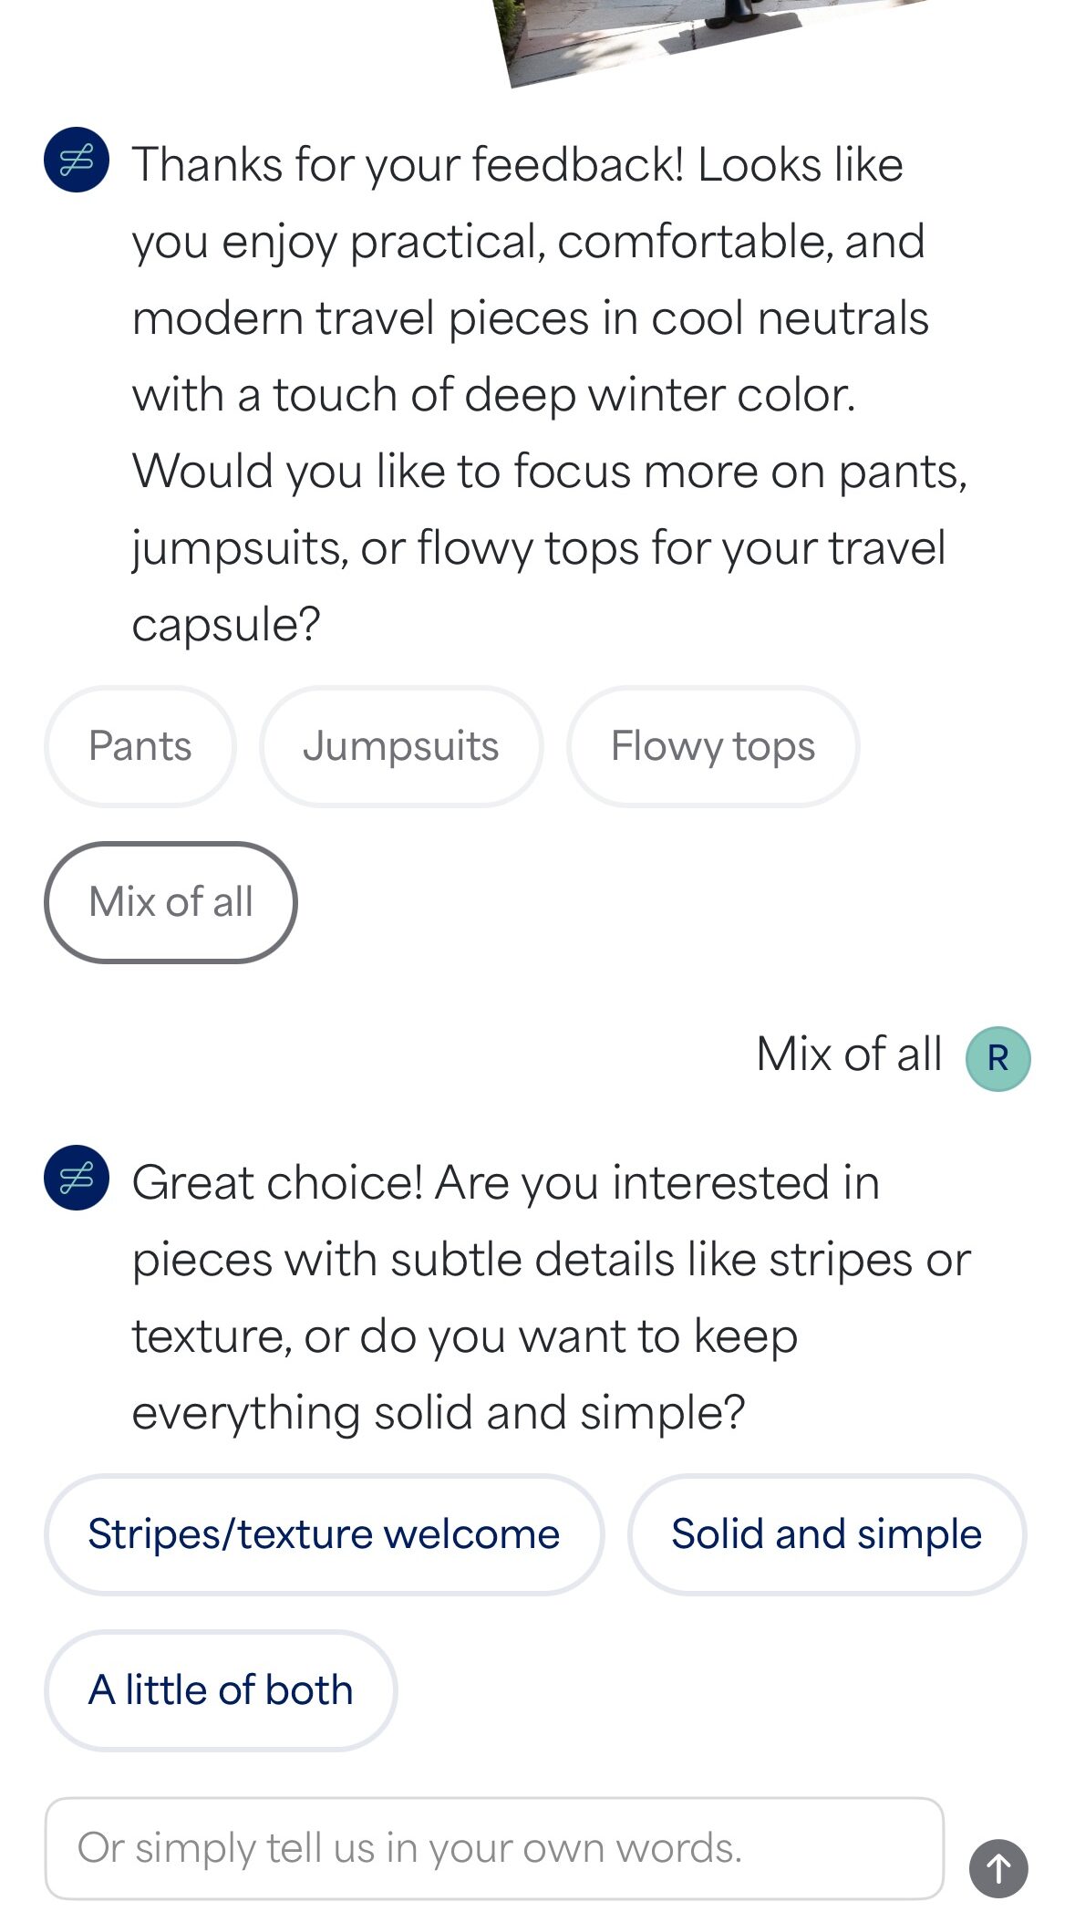Click the user's 'Mix of all' sent message
The width and height of the screenshot is (1075, 1912).
click(x=848, y=1055)
